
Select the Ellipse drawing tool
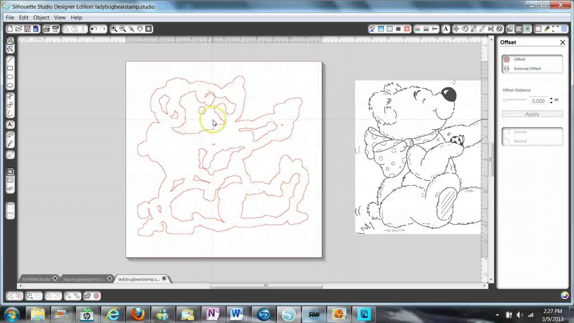pos(10,85)
